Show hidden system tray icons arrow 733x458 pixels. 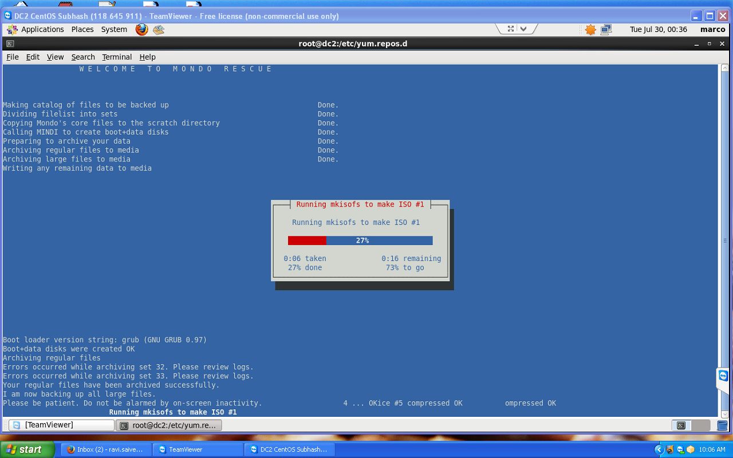pos(659,449)
